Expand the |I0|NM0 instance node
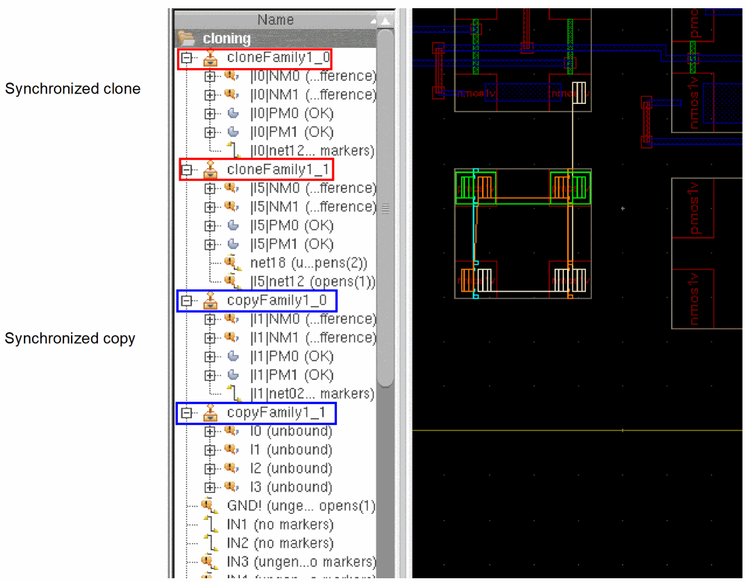Viewport: 745px width, 582px height. (210, 76)
